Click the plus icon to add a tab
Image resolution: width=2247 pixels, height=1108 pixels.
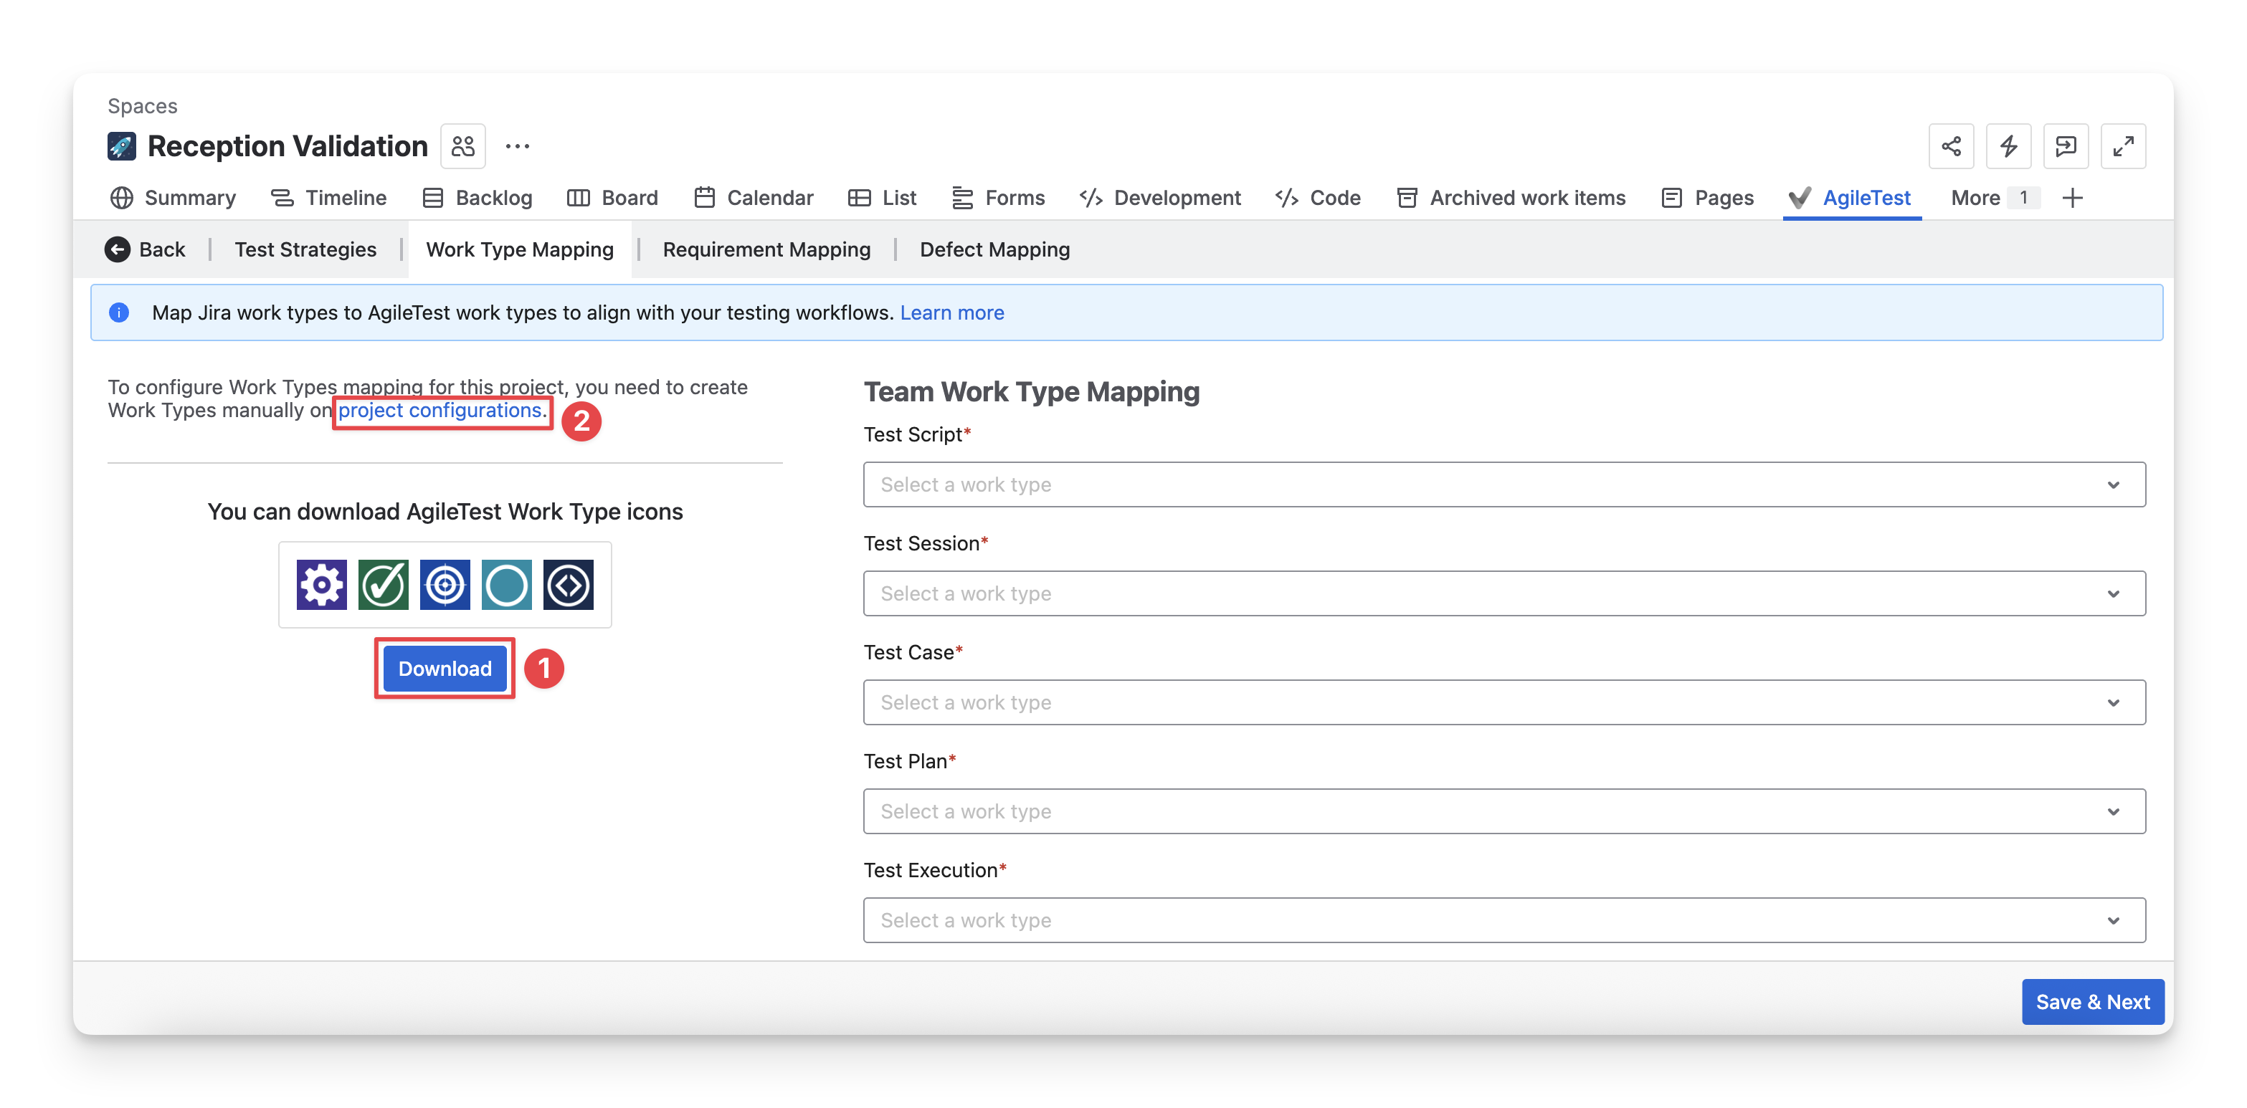[x=2073, y=198]
